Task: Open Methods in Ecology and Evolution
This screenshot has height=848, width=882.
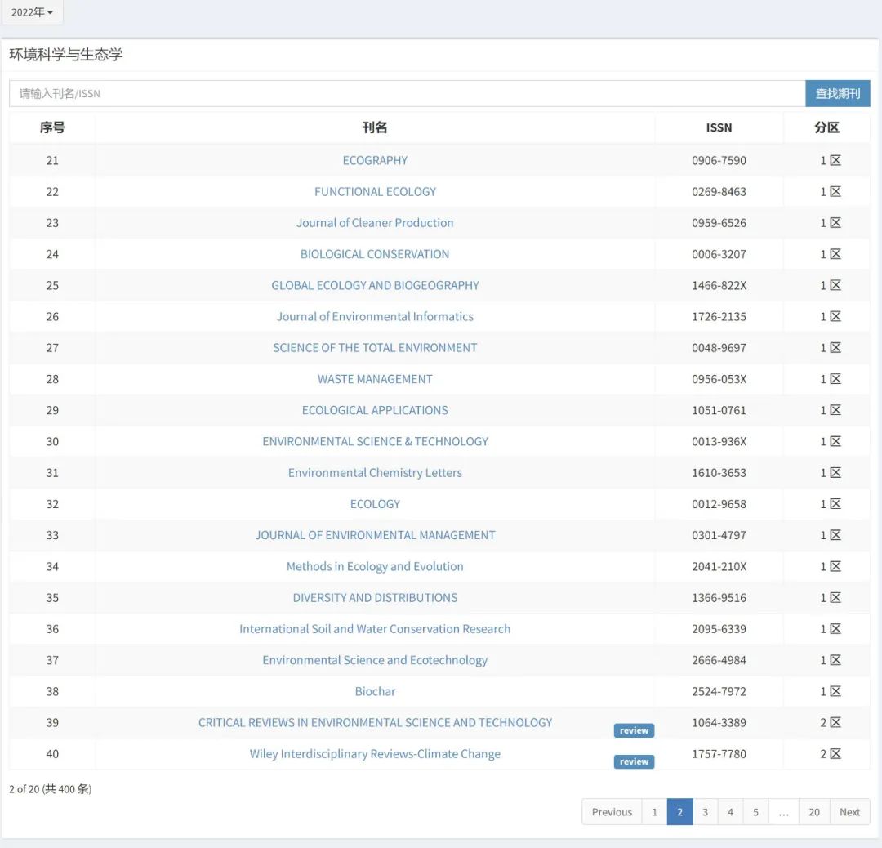Action: pos(375,567)
